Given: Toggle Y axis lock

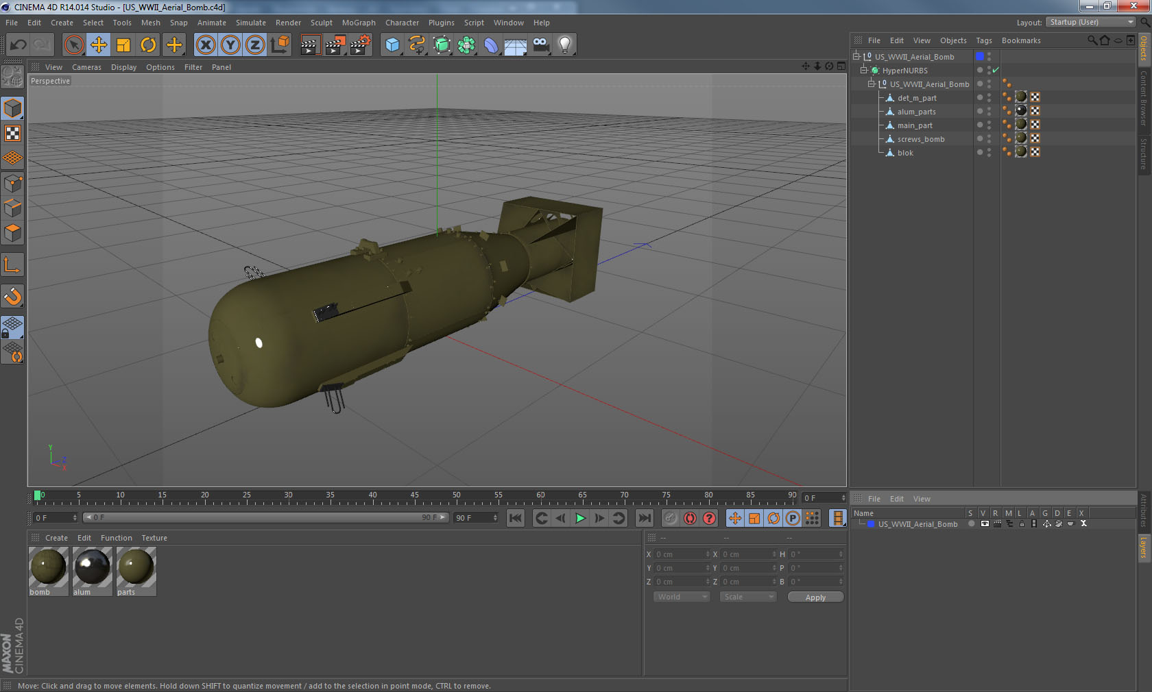Looking at the screenshot, I should click(x=230, y=45).
